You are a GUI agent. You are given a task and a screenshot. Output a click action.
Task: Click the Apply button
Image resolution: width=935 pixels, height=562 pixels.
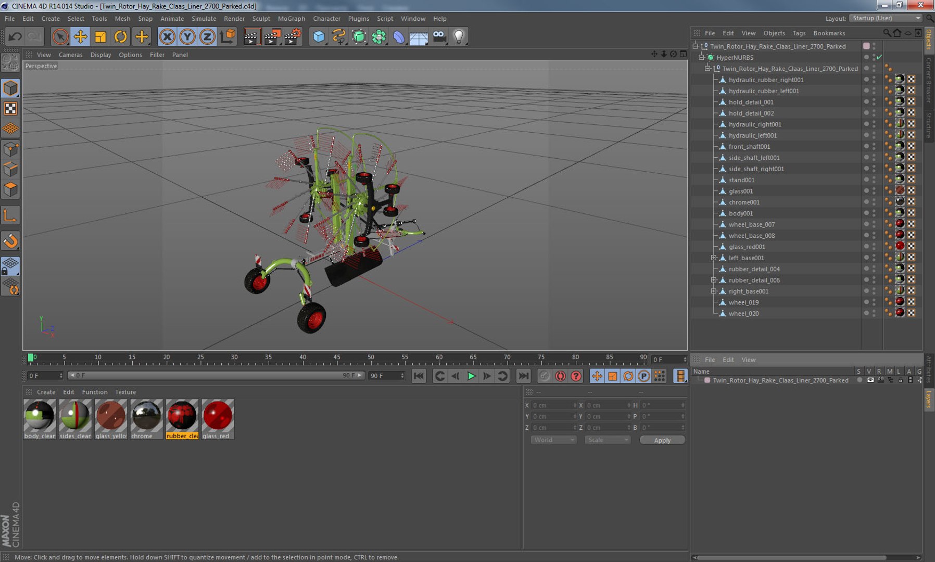coord(662,440)
